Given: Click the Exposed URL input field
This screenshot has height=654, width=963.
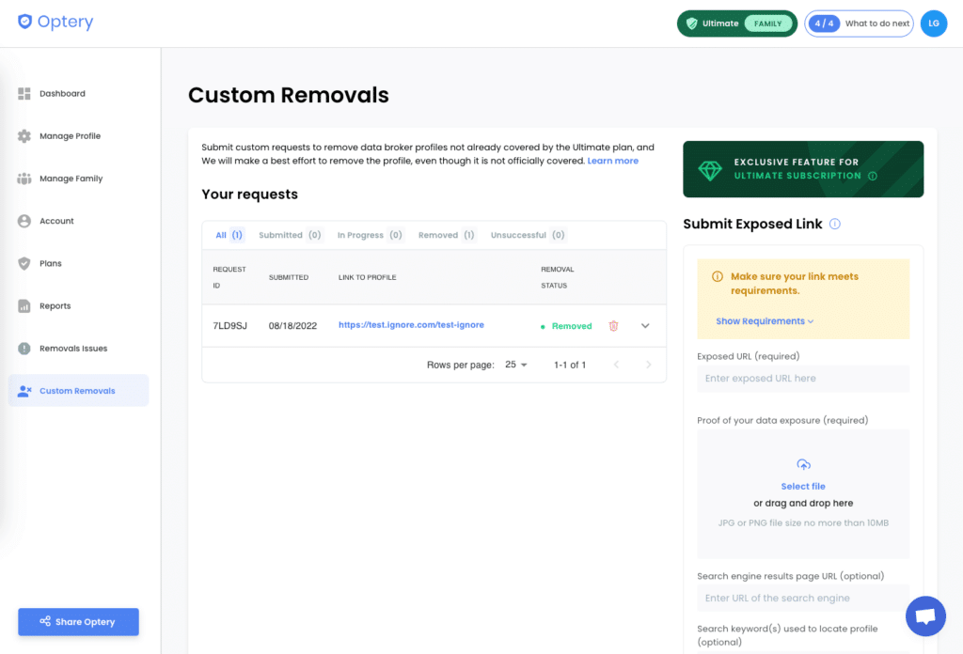Looking at the screenshot, I should 802,378.
